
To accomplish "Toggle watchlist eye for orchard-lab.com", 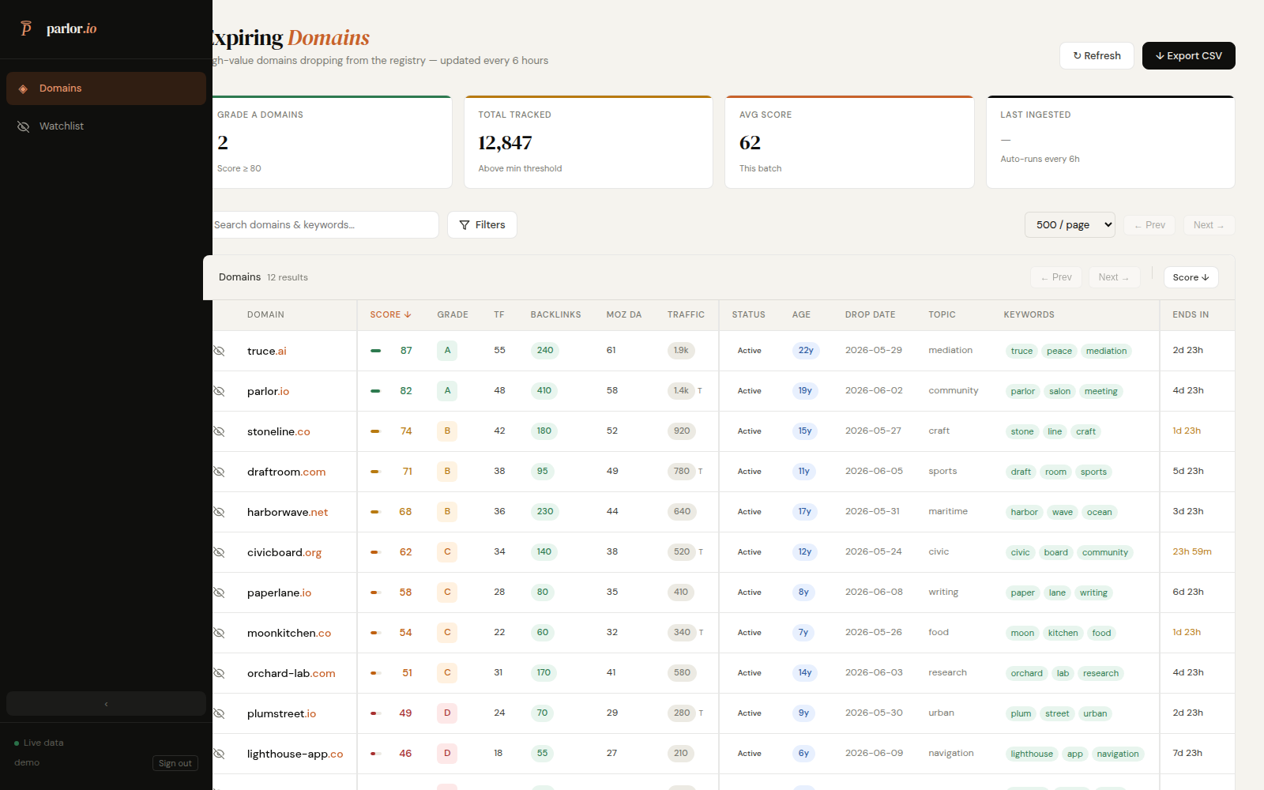I will coord(219,673).
